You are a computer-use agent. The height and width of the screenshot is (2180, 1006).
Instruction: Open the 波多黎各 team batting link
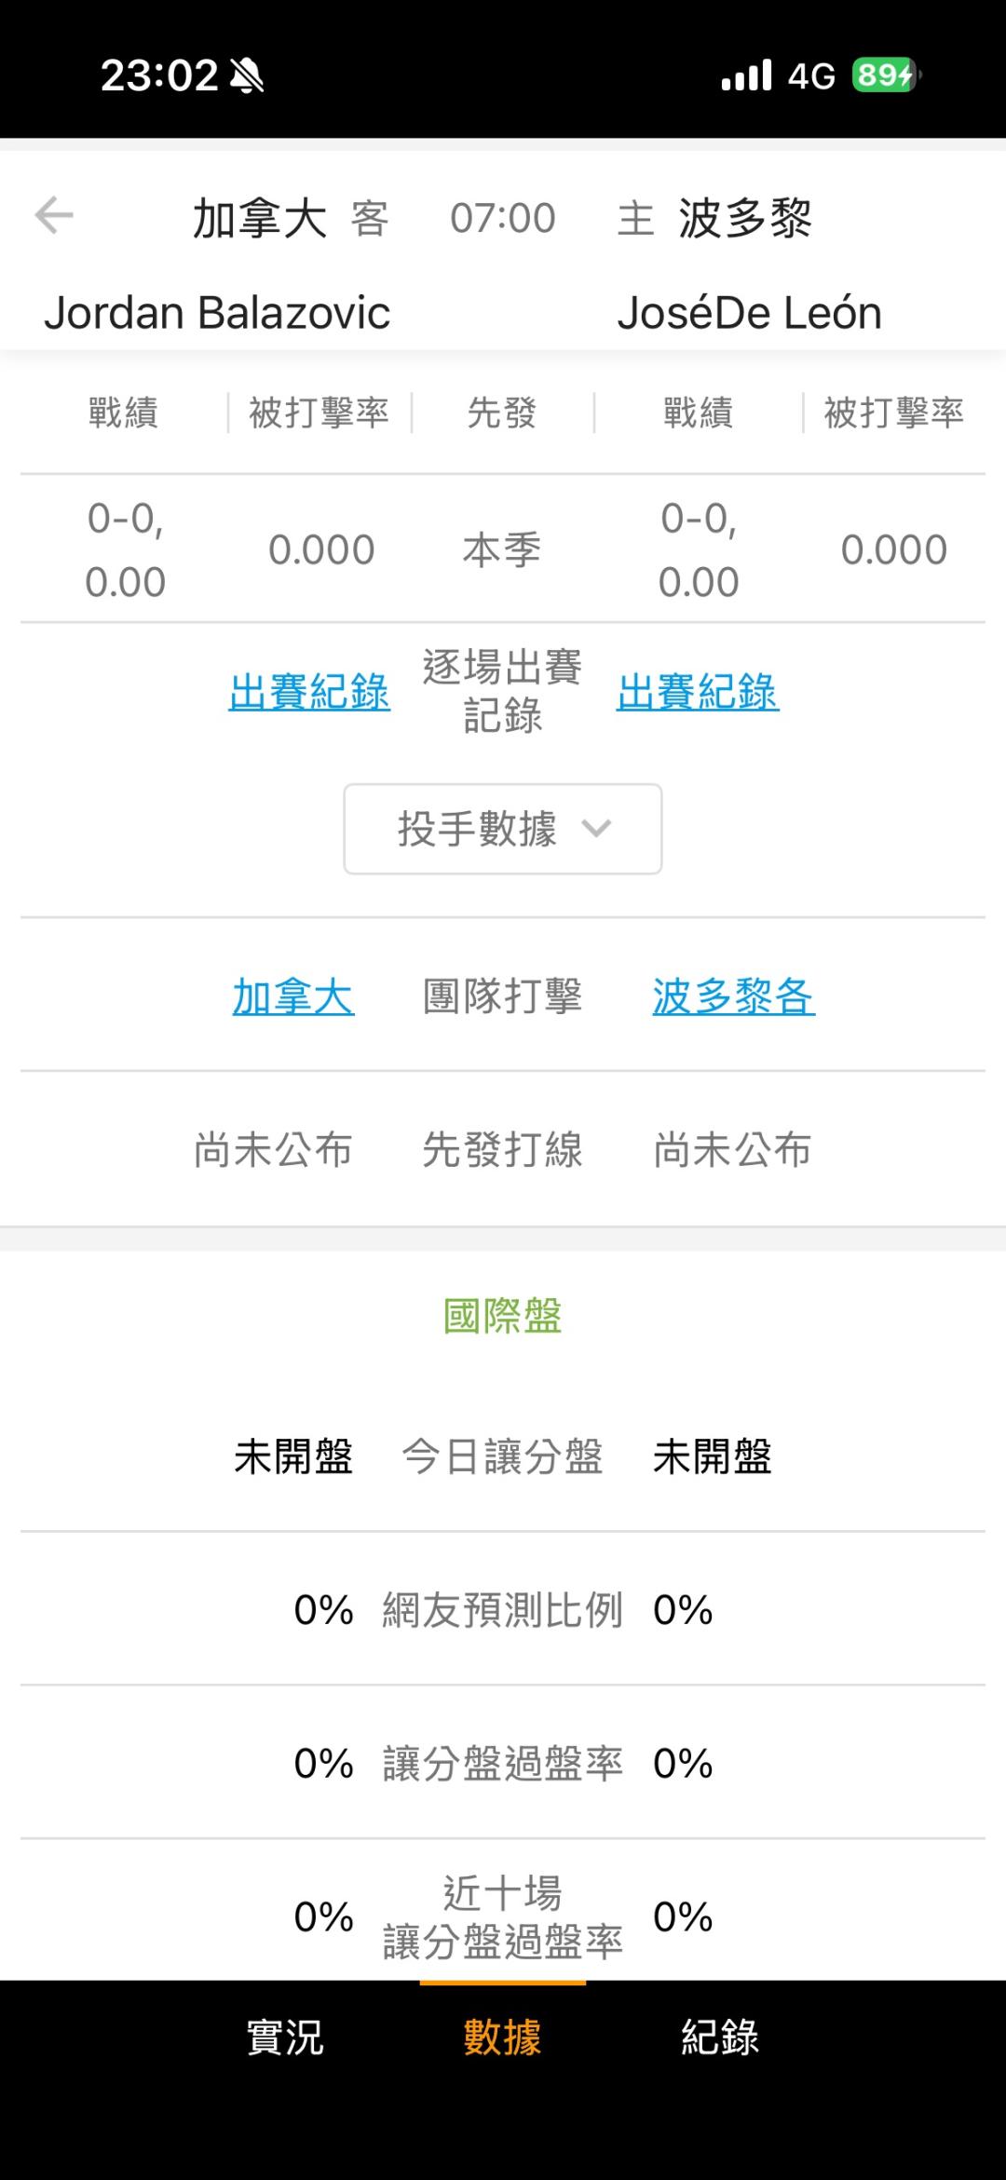[x=733, y=996]
